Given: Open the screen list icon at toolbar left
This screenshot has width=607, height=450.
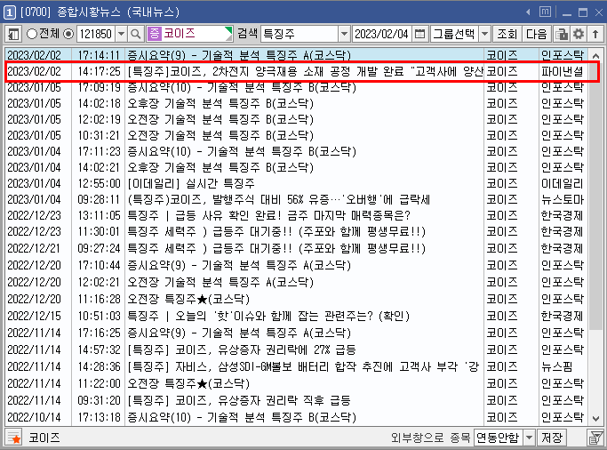Looking at the screenshot, I should click(x=13, y=34).
